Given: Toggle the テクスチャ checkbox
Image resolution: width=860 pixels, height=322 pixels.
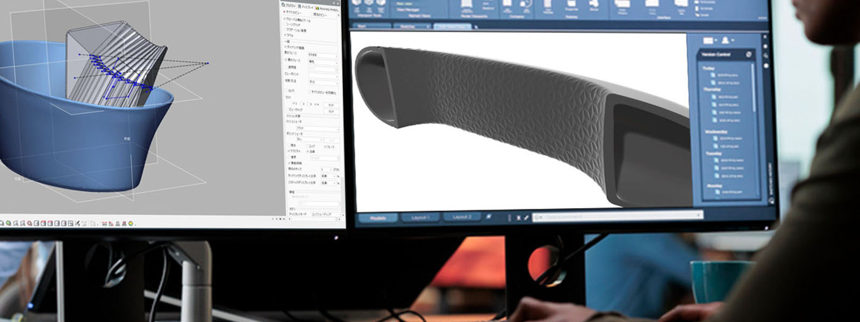Looking at the screenshot, I should click(x=289, y=151).
